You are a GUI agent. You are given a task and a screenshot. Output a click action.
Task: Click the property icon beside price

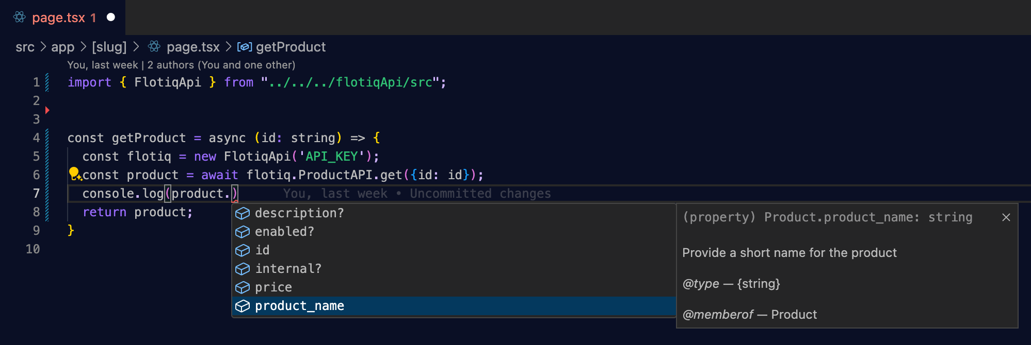point(243,287)
